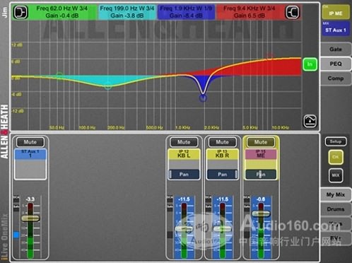Select the green 62 Hz EQ node
This screenshot has width=352, height=263.
[x=59, y=76]
